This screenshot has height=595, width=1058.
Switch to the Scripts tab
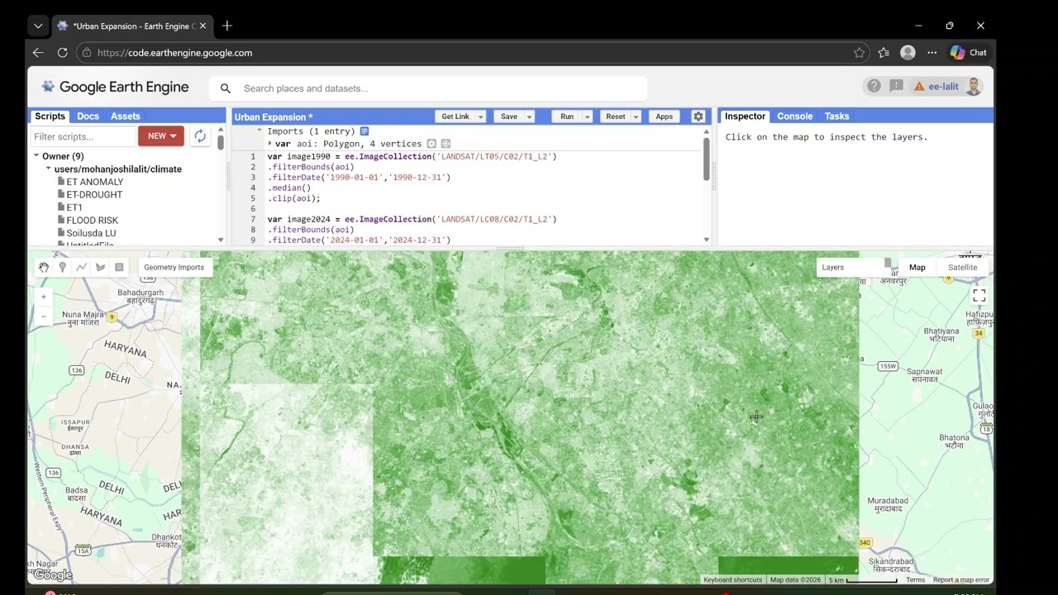pyautogui.click(x=50, y=117)
